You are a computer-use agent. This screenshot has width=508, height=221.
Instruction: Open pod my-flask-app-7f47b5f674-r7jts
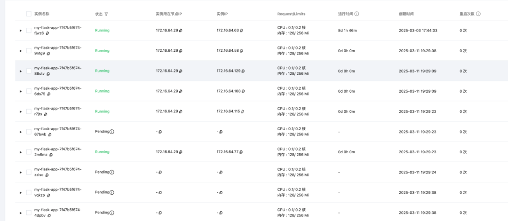[58, 111]
